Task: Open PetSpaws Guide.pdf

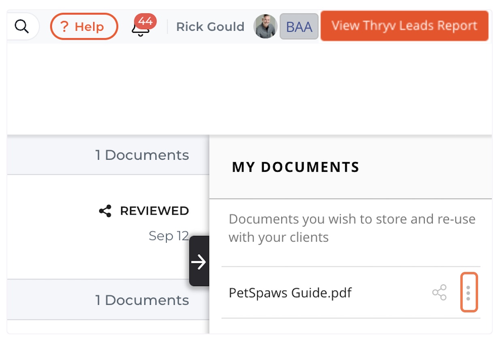Action: click(x=290, y=292)
